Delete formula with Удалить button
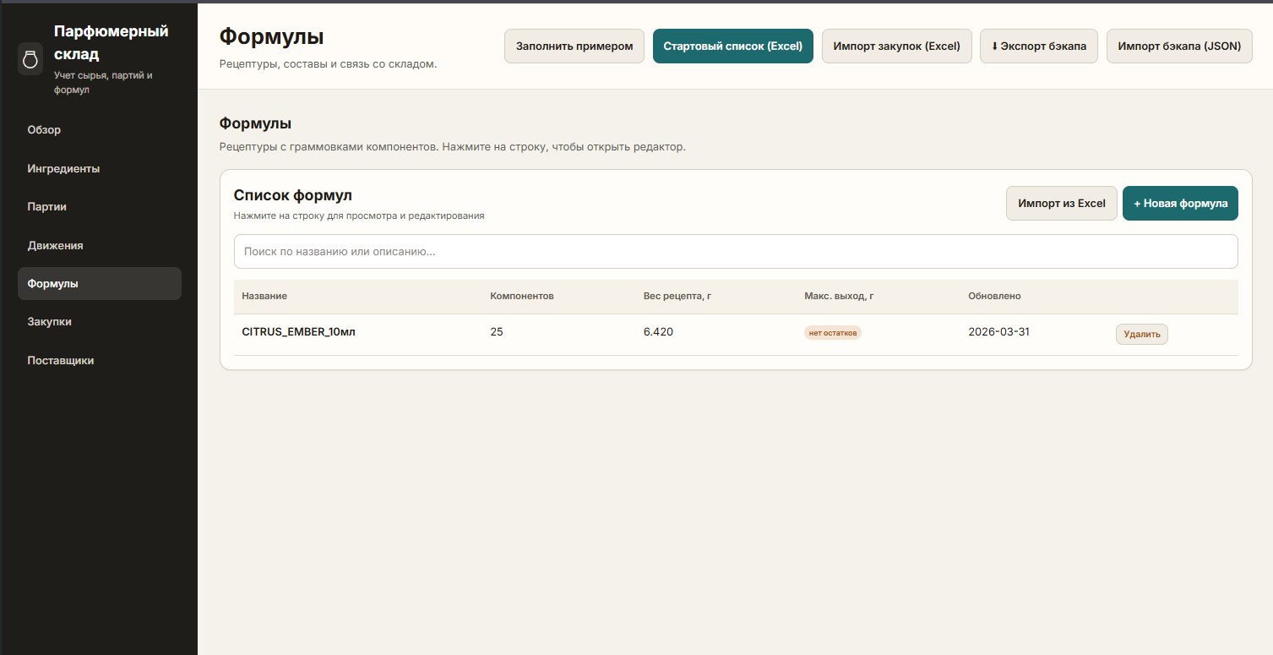 coord(1141,335)
